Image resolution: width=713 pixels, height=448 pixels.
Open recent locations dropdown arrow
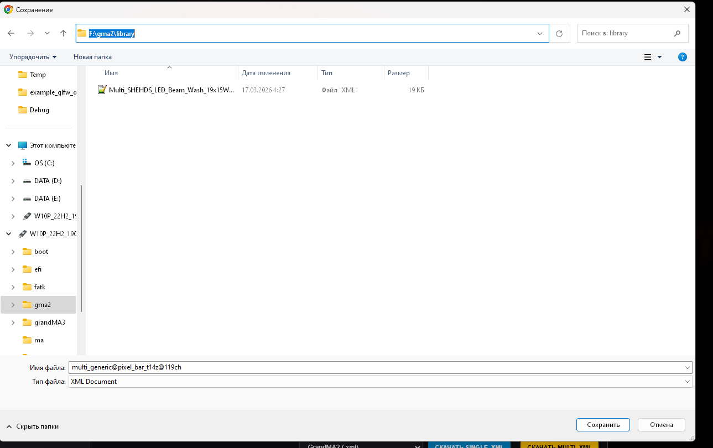pyautogui.click(x=47, y=33)
